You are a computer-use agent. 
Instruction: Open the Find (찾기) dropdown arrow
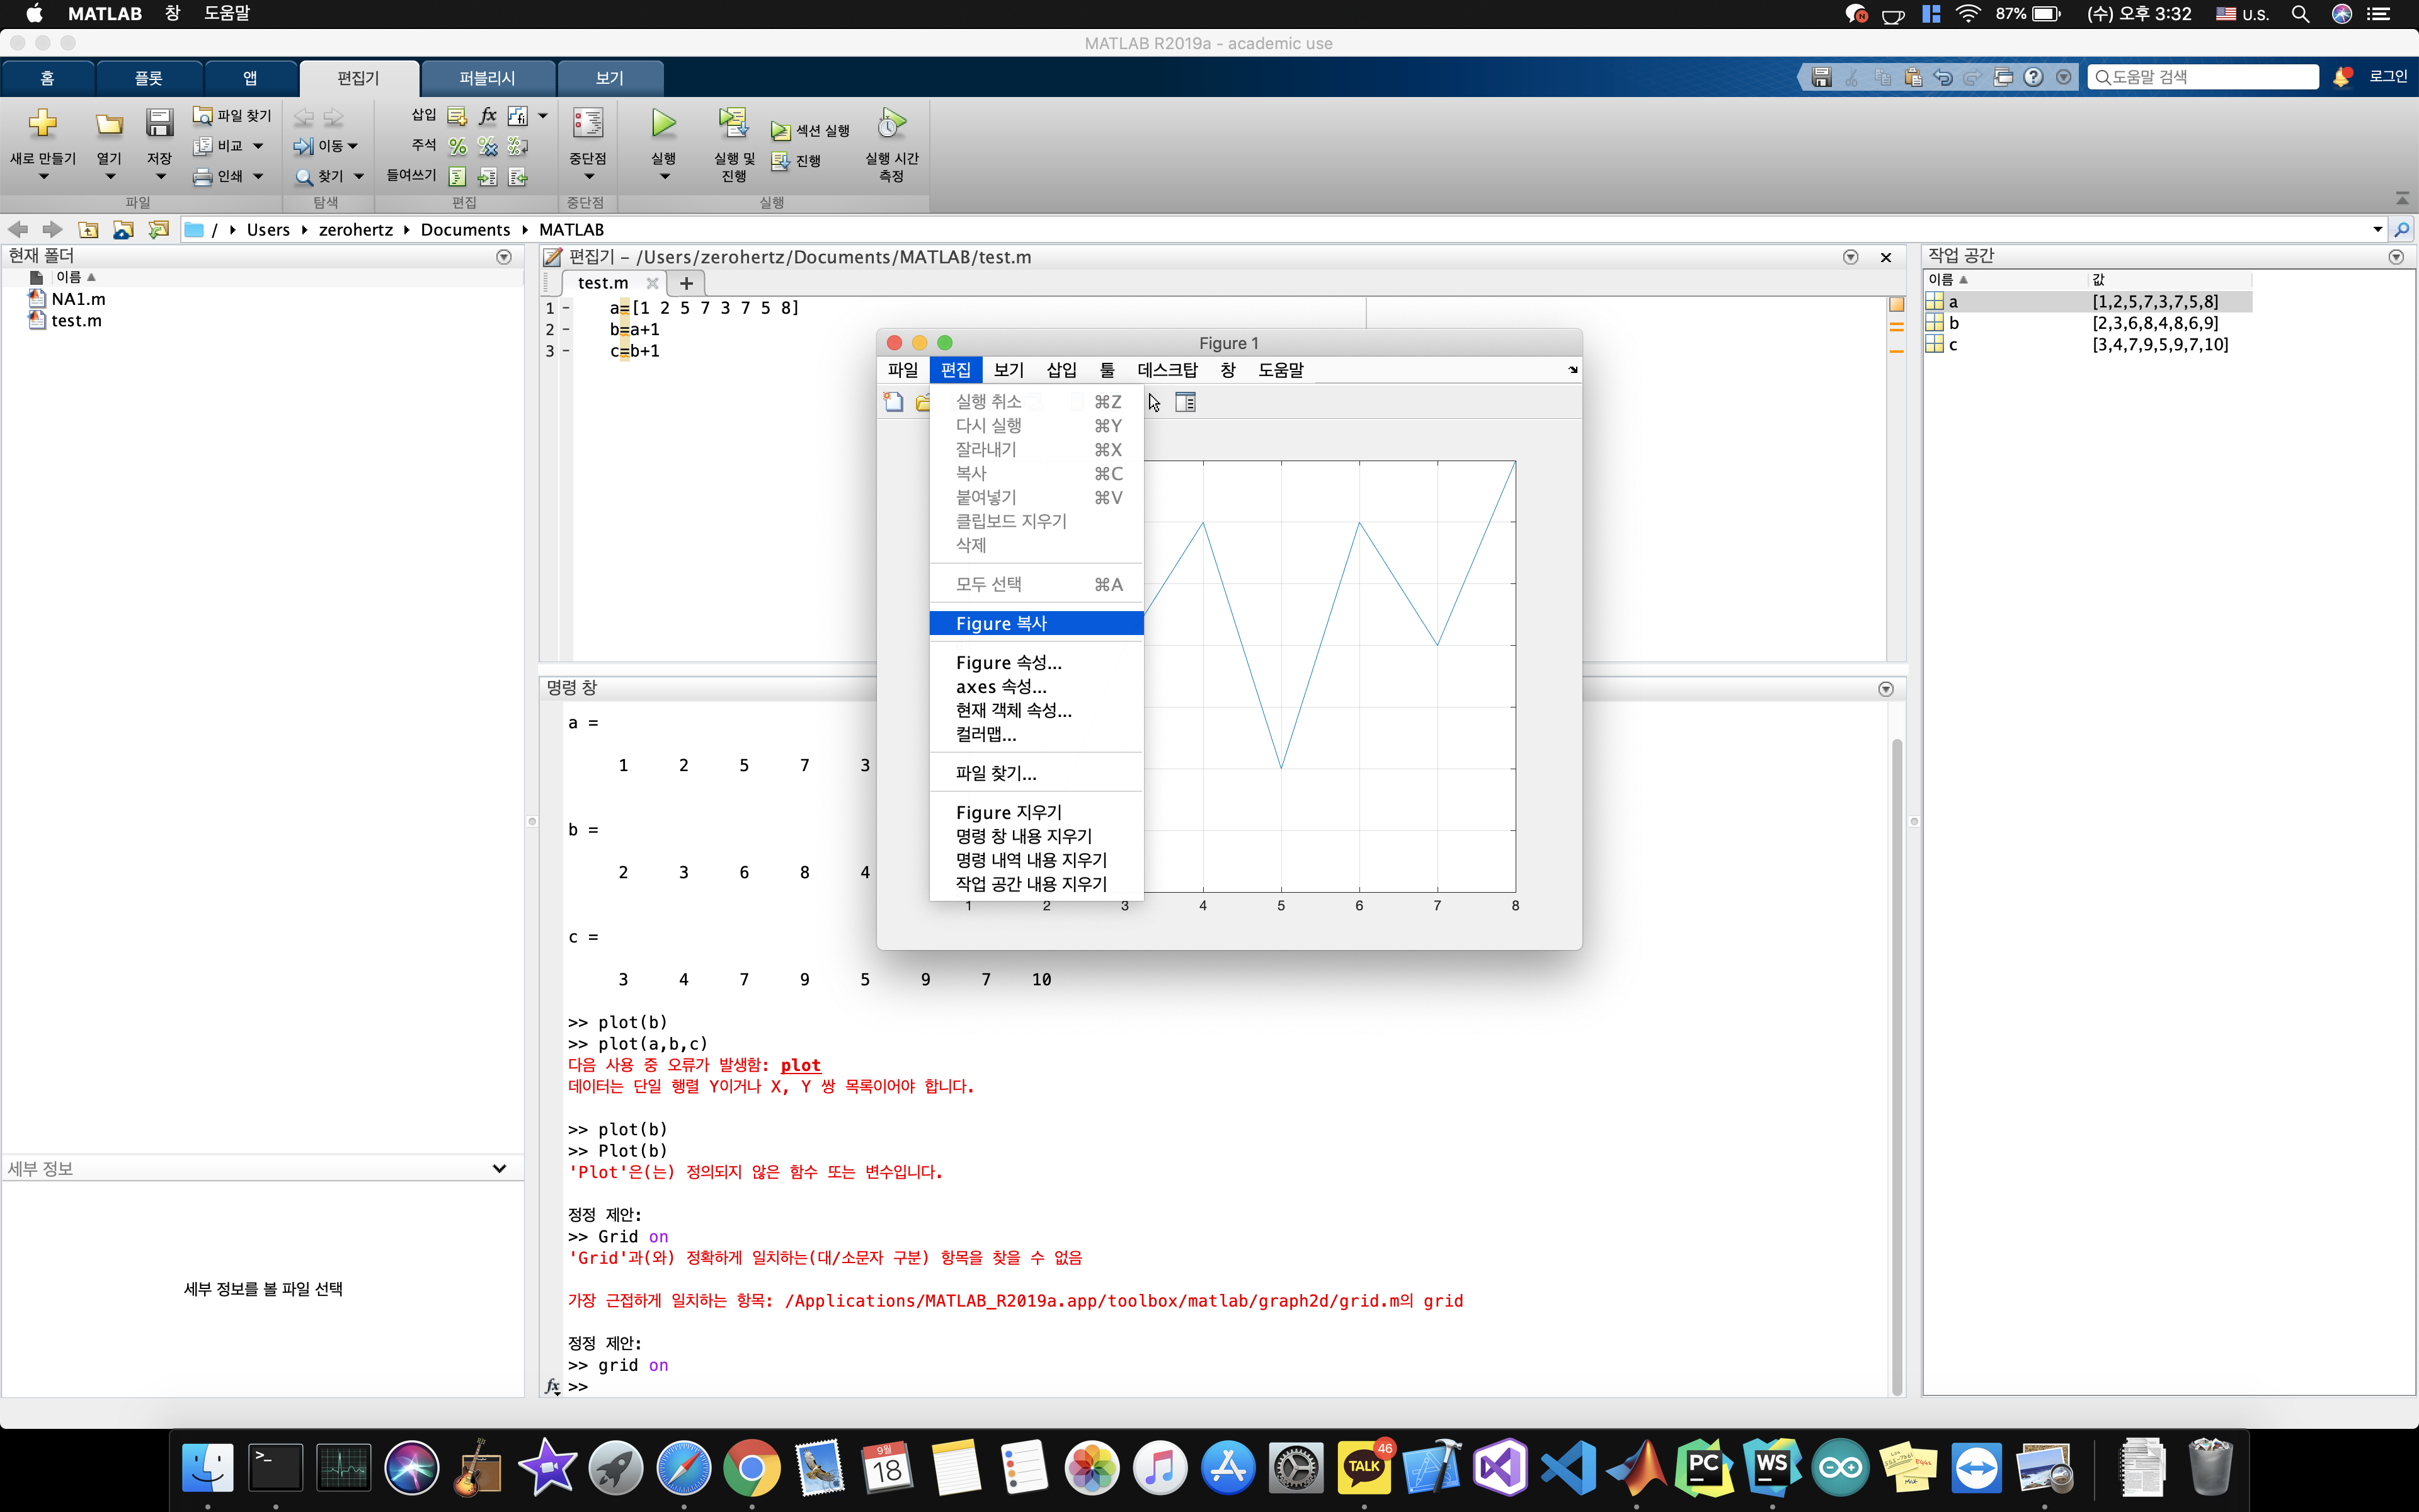(x=359, y=177)
